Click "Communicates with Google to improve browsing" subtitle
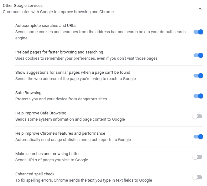The width and height of the screenshot is (207, 186). (58, 12)
